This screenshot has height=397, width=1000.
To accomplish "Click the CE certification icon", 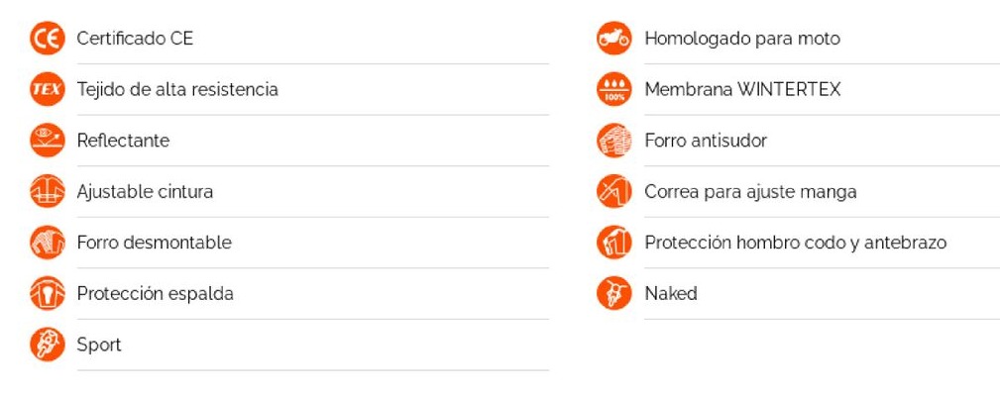I will (48, 39).
